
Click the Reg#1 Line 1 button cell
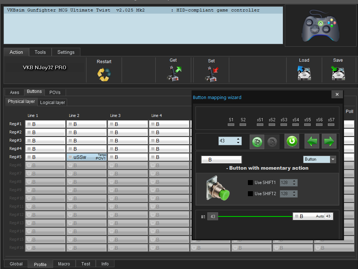tap(45, 124)
